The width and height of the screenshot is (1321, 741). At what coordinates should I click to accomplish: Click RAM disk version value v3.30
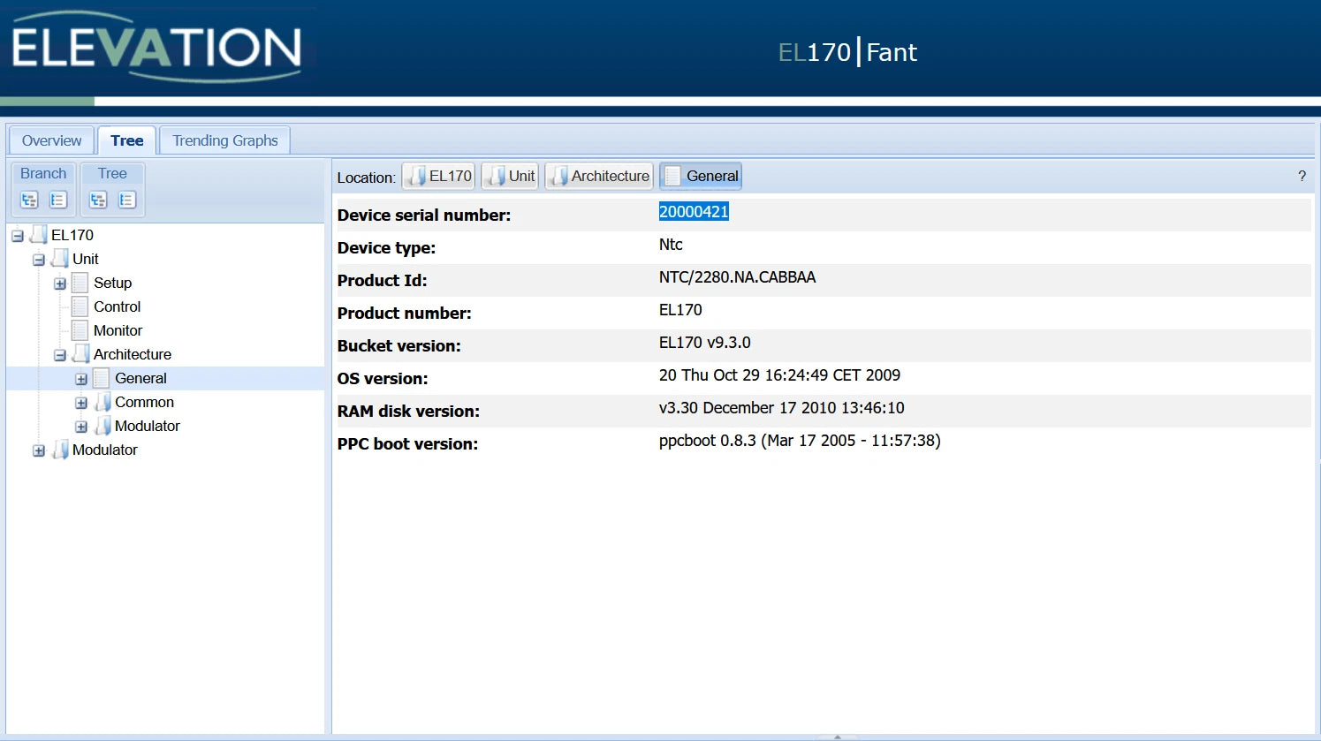tap(782, 408)
